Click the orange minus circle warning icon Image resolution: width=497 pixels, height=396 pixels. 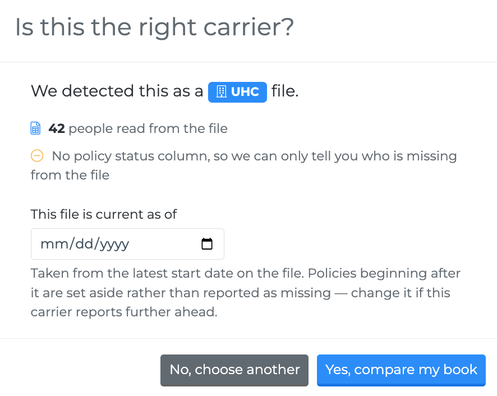point(37,156)
